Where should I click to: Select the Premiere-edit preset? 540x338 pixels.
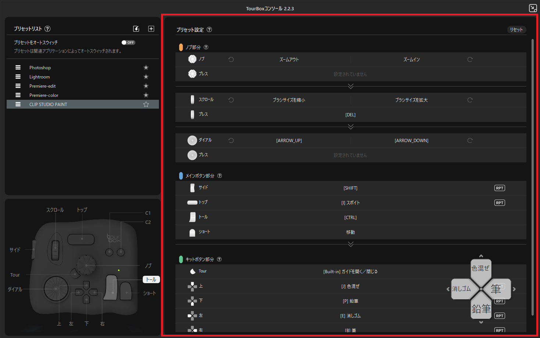(x=43, y=86)
